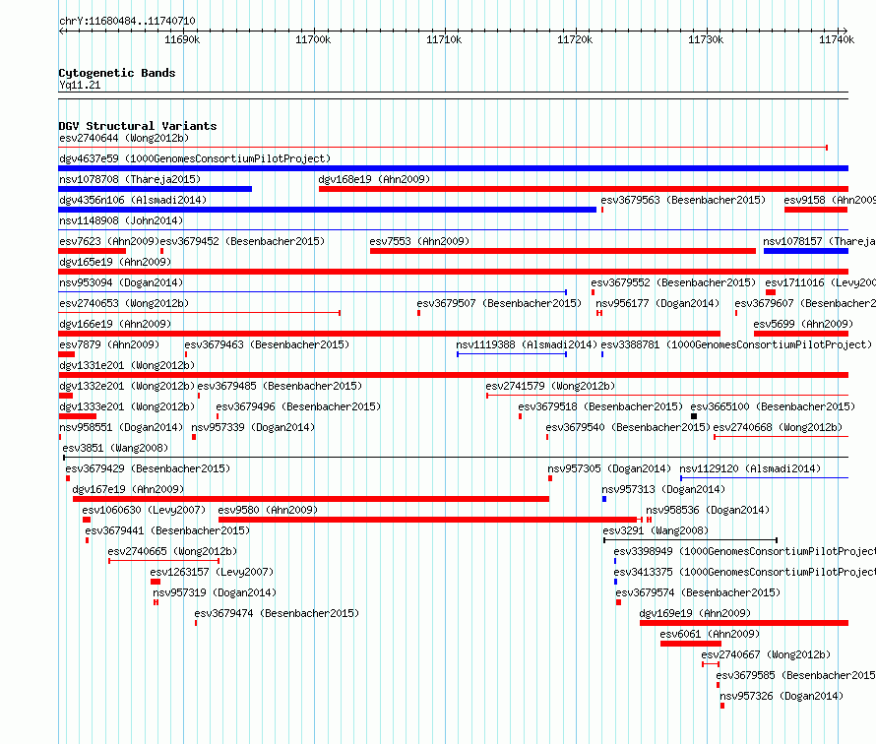Click the 11700k ruler position label
The height and width of the screenshot is (744, 876).
click(x=313, y=39)
